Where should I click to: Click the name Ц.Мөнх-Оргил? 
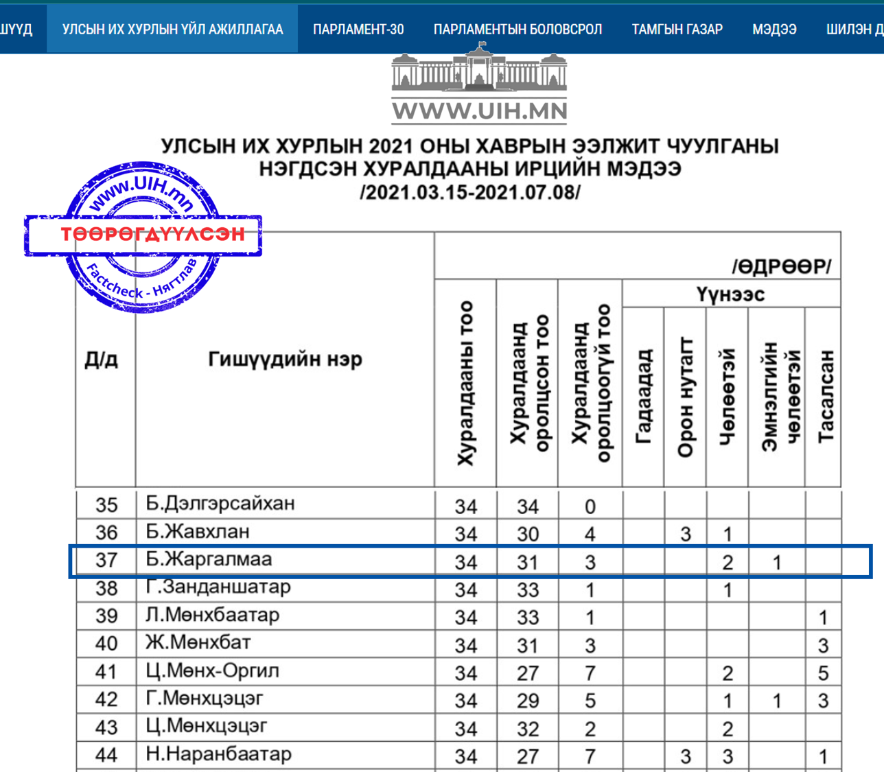coord(213,670)
